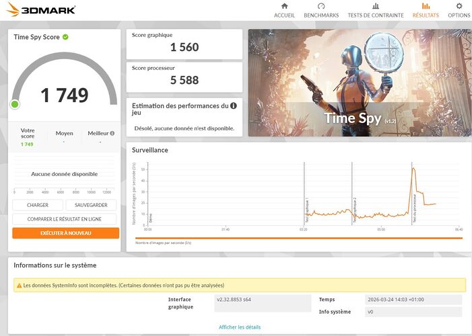Click the Test du processeur marker line
This screenshot has height=336, width=472.
tap(412, 194)
